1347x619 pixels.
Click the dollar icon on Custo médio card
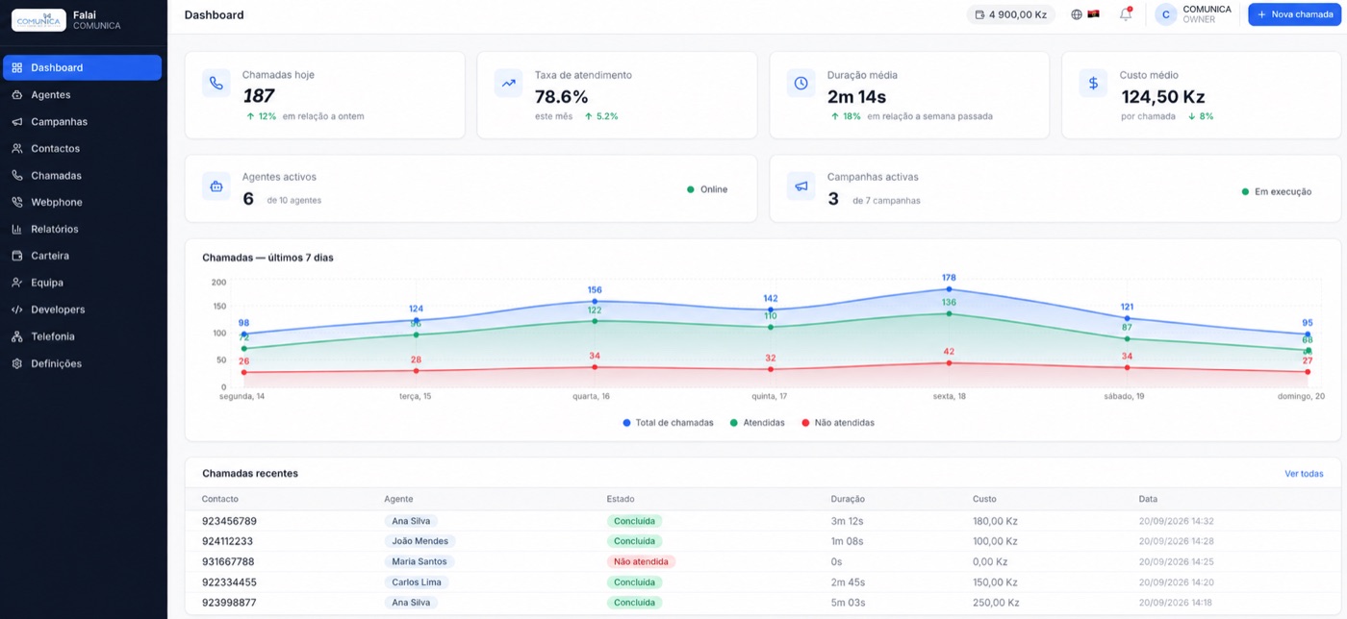coord(1093,84)
